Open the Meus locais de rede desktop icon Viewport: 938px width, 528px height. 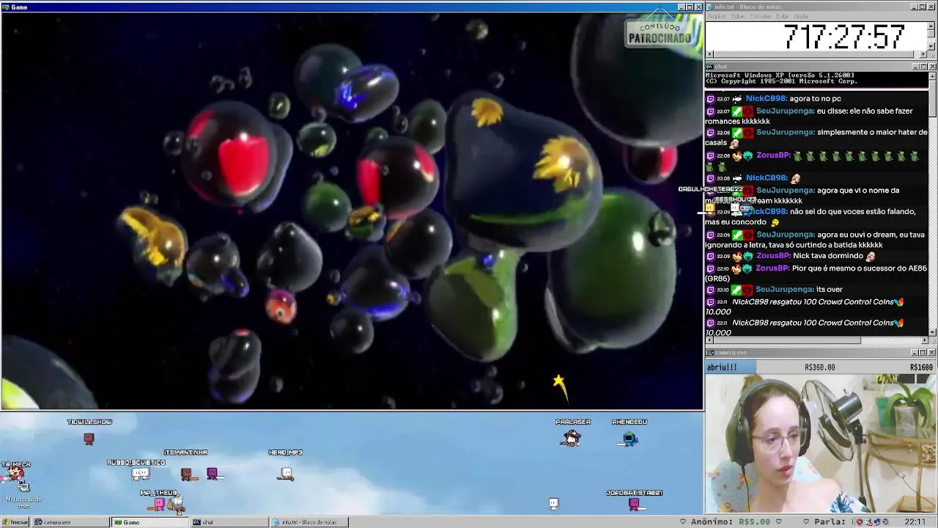point(24,494)
